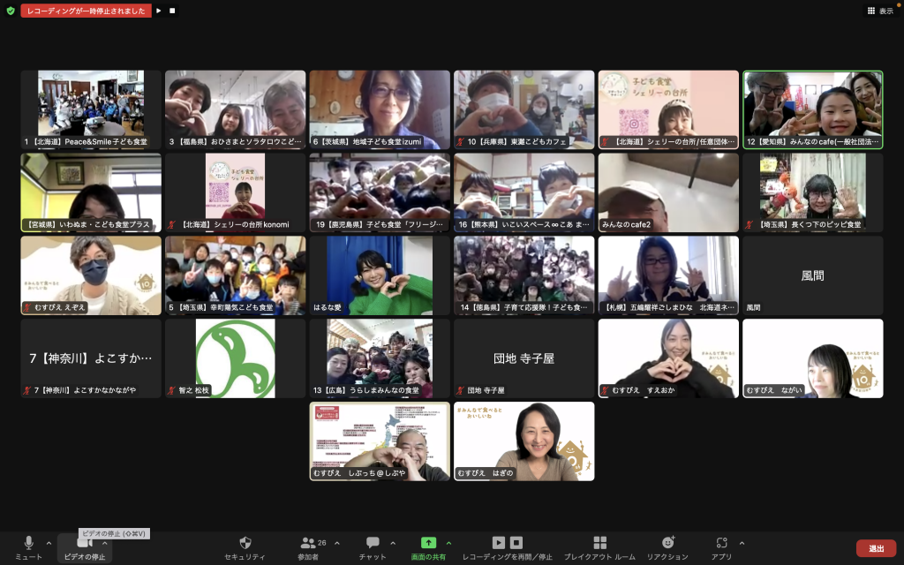Open ブレイクアウト ルーム breakout rooms
Image resolution: width=904 pixels, height=565 pixels.
point(599,544)
